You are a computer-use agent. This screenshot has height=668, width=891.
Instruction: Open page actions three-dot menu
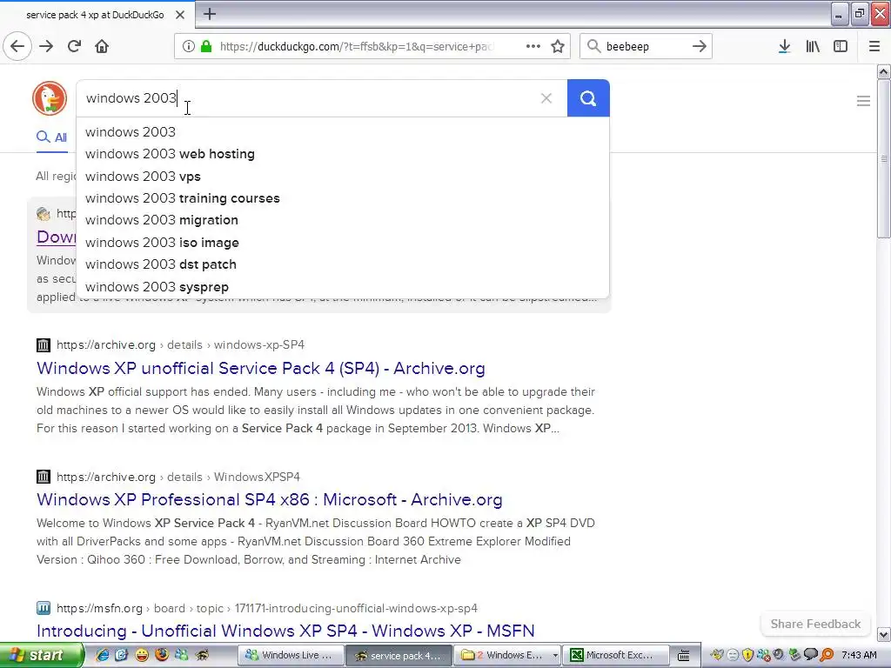pyautogui.click(x=533, y=47)
